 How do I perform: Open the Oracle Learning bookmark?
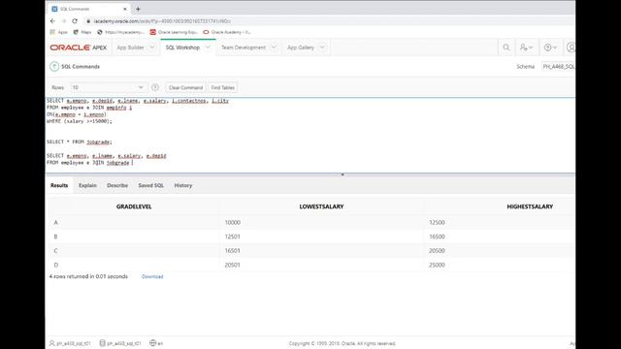174,32
